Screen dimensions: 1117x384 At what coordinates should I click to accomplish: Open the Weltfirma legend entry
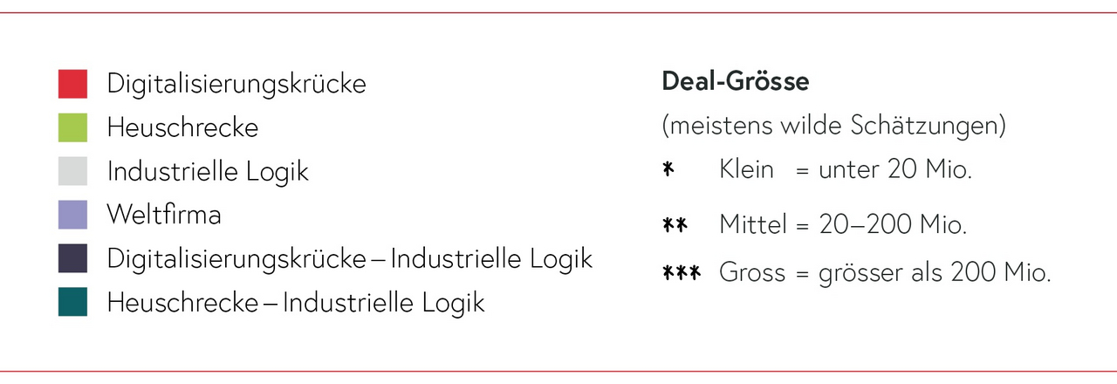point(164,215)
